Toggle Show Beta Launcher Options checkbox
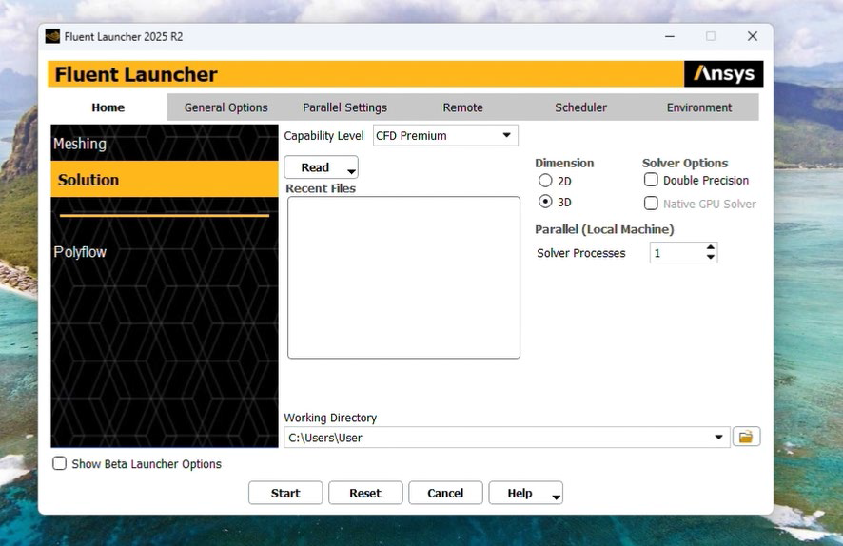The height and width of the screenshot is (546, 843). point(60,464)
